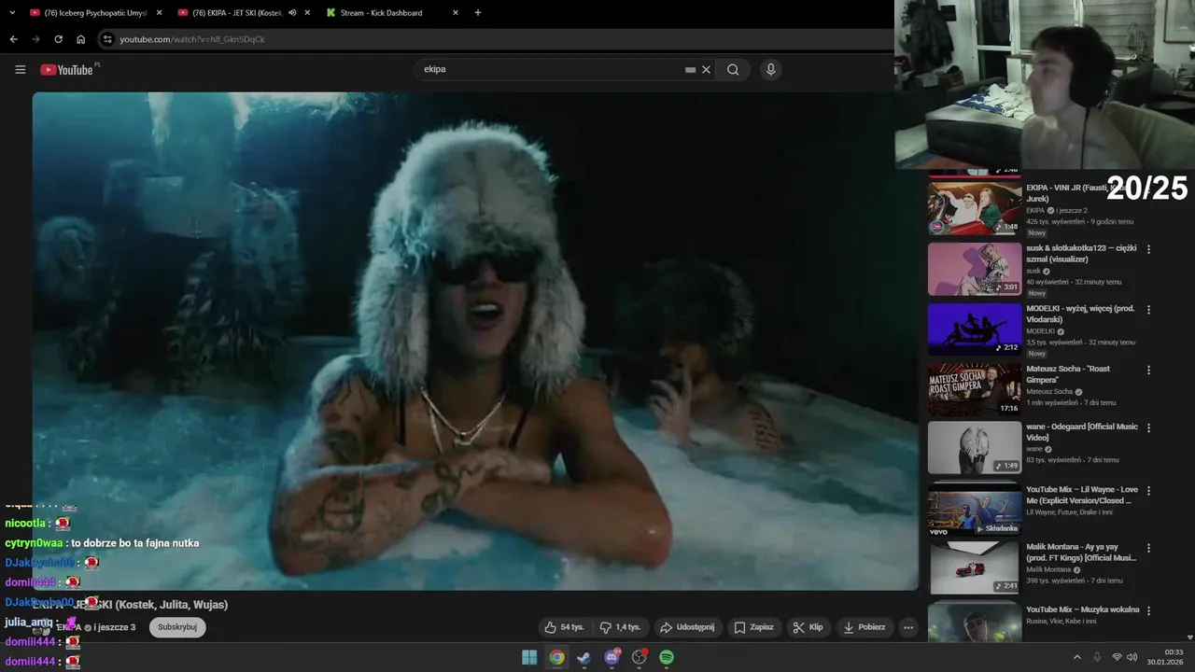Open volume control in system tray
The height and width of the screenshot is (672, 1195).
click(1132, 657)
